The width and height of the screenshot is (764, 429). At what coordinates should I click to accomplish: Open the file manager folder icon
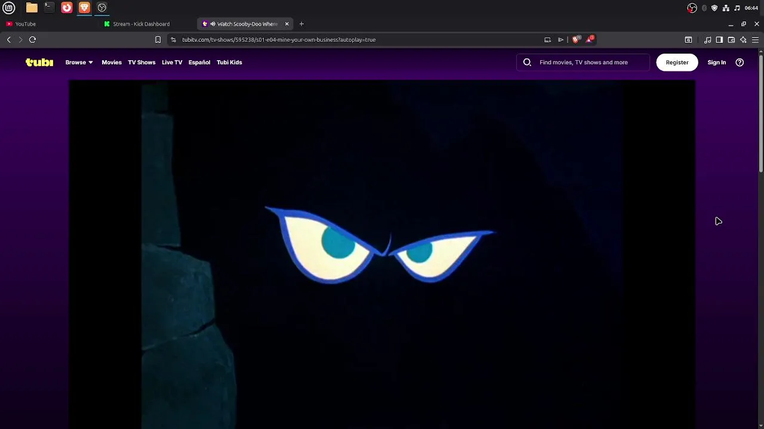click(32, 8)
